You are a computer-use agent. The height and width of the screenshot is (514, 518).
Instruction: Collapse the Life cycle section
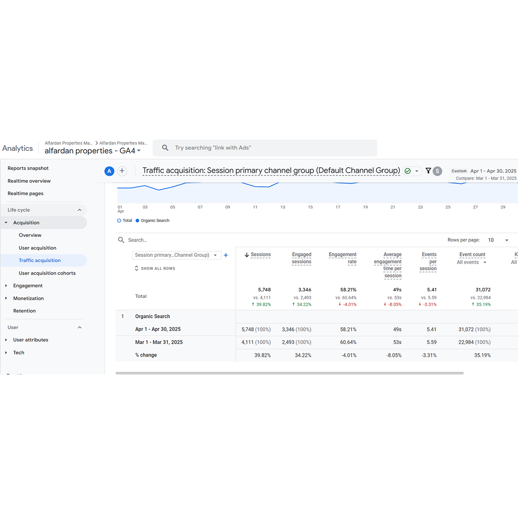point(79,210)
